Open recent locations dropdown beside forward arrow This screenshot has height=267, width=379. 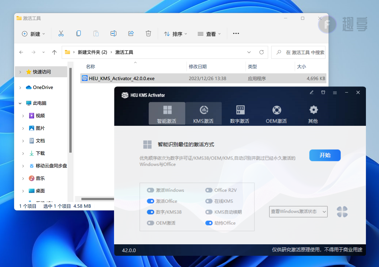click(x=43, y=52)
